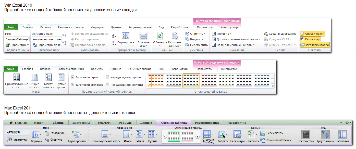Click the Группировка по полю command

88,45
